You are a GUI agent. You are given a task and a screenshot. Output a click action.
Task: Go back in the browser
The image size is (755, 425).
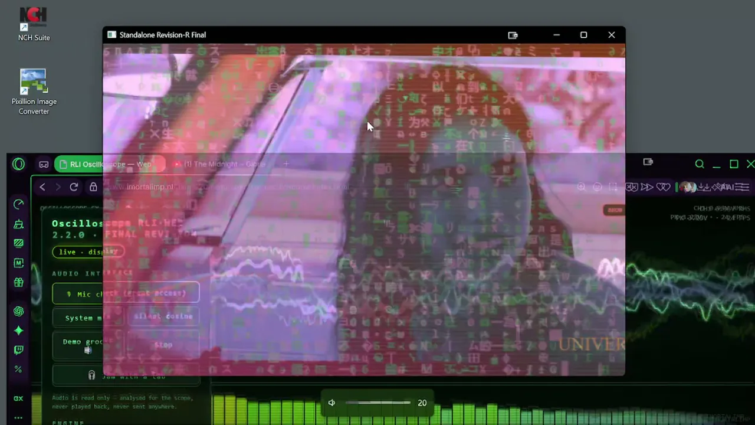(42, 187)
